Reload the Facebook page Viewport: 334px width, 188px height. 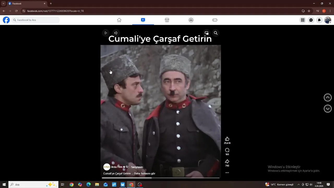click(16, 11)
